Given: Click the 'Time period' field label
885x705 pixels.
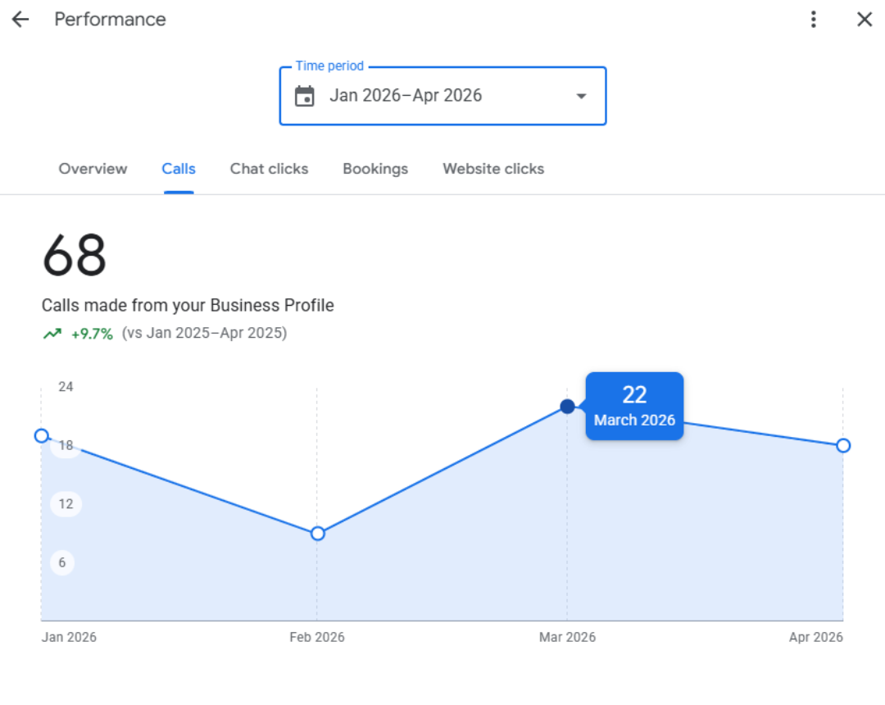Looking at the screenshot, I should tap(329, 66).
